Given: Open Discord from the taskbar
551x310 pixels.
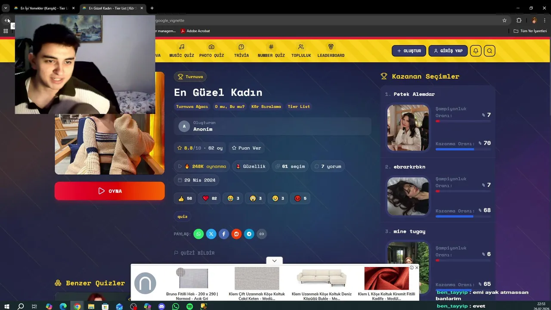Looking at the screenshot, I should [x=161, y=307].
